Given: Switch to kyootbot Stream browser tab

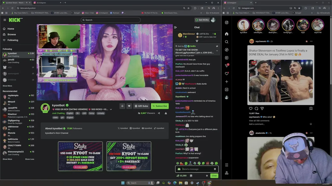Looking at the screenshot, I should click(x=16, y=3).
